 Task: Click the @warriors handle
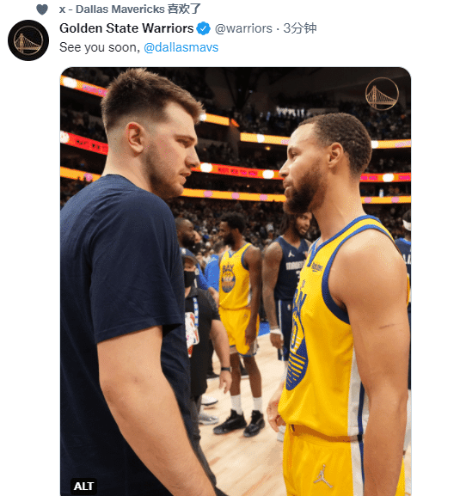coord(243,28)
